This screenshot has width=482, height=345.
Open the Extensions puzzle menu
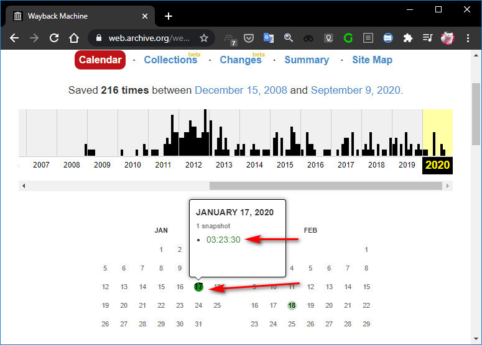click(x=408, y=38)
